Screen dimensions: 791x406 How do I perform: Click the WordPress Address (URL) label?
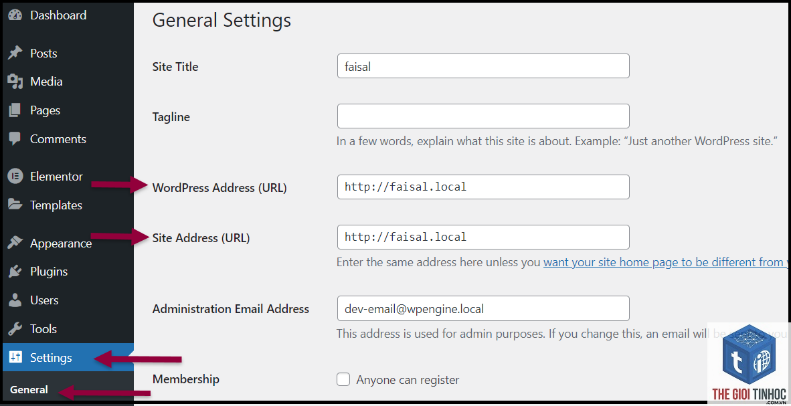[x=219, y=188]
